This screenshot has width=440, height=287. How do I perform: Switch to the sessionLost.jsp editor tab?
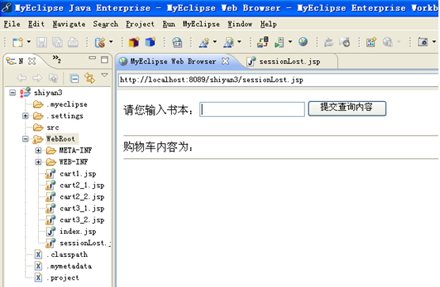289,62
